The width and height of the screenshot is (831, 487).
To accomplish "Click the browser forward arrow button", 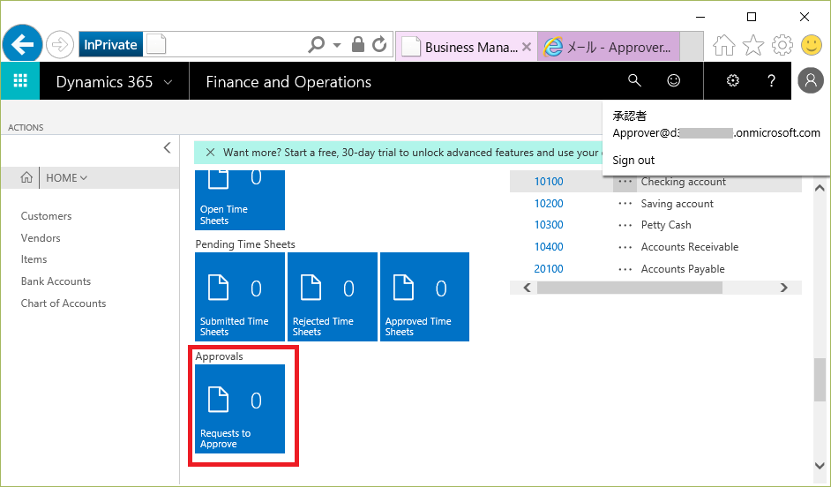I will point(60,44).
